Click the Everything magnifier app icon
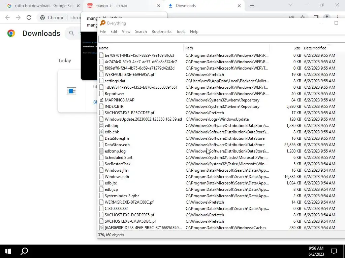The height and width of the screenshot is (258, 345). (103, 23)
